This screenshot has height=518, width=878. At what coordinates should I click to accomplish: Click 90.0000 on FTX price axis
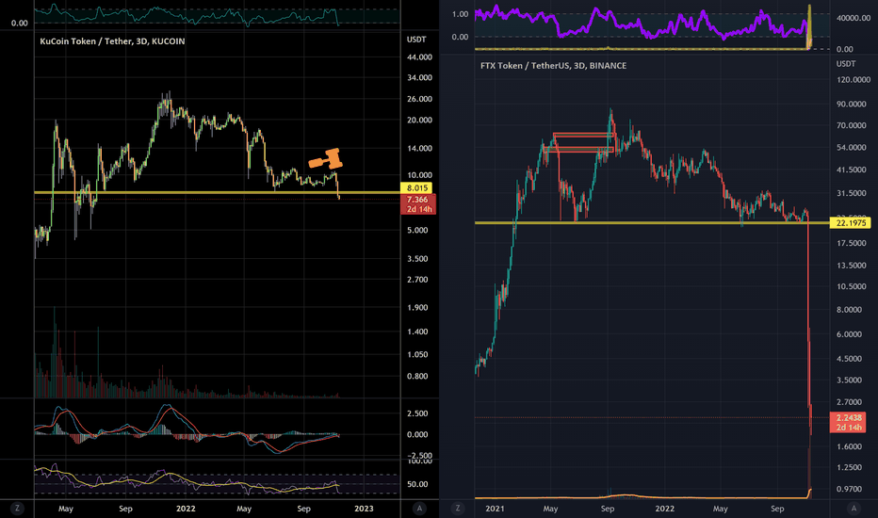point(851,105)
